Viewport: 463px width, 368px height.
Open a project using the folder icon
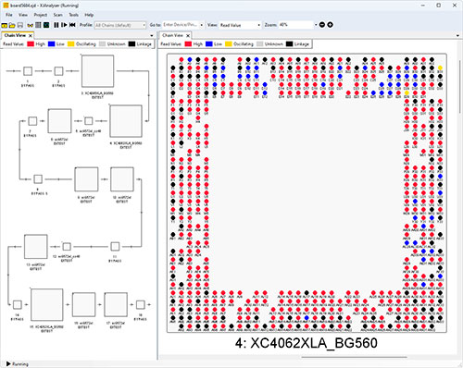tap(12, 25)
